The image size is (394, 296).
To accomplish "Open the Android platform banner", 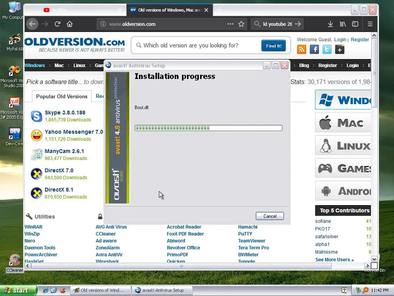I will 343,191.
